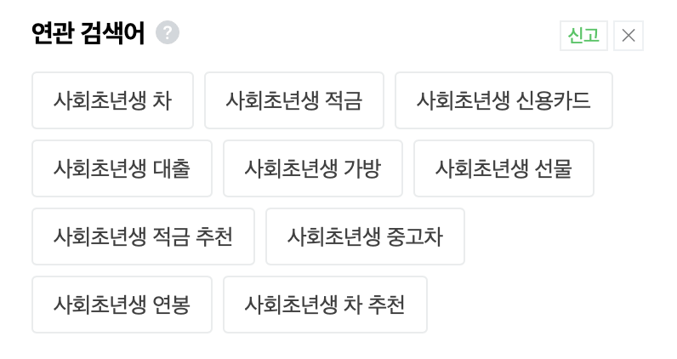Search the credit card keyword for new workers
Screen dimensions: 677x359
point(503,100)
